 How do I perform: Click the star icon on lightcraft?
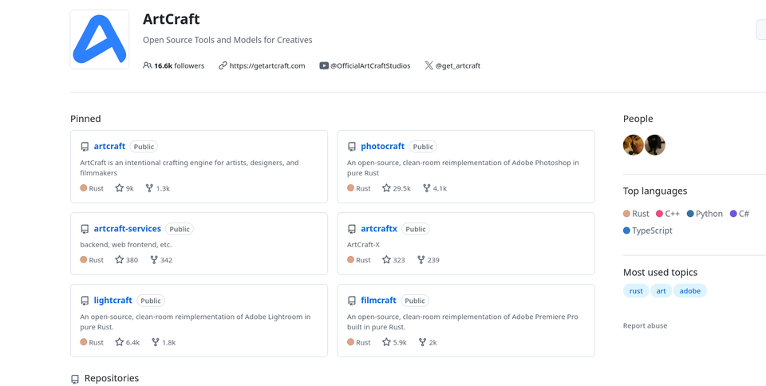119,342
